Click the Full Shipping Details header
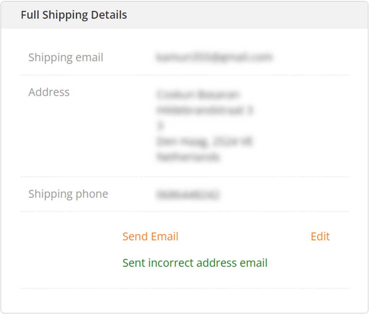 [x=74, y=15]
